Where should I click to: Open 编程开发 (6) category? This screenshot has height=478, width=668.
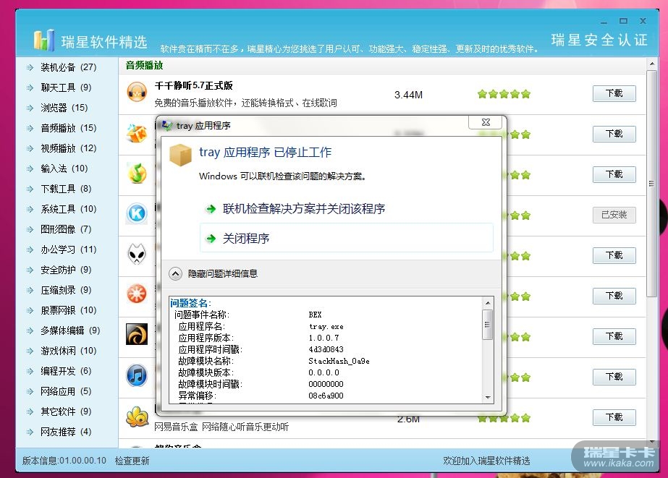66,371
